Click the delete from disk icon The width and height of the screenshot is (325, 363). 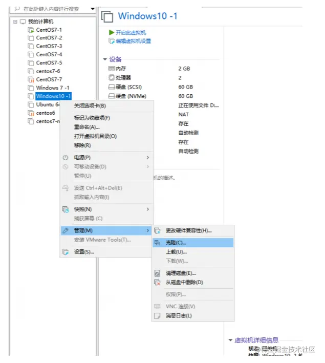point(157,283)
